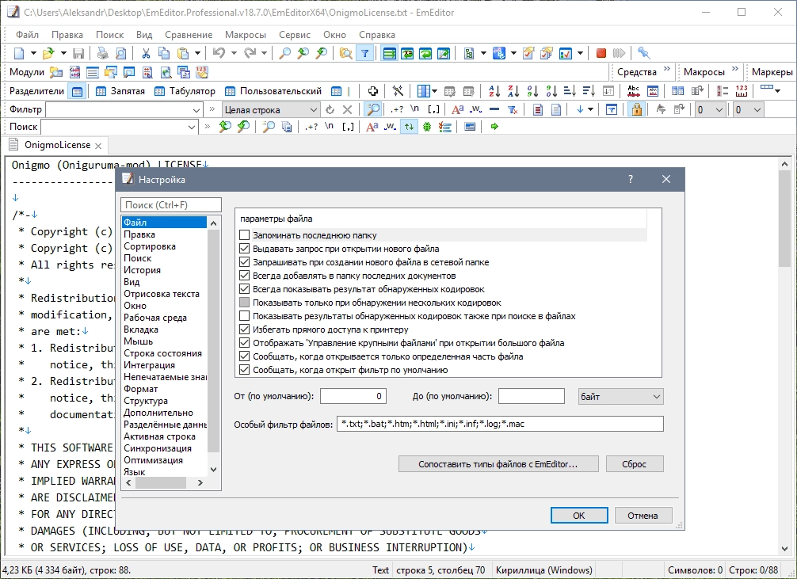Click the 'От (по умолчанию)' input field
Viewport: 797px width, 579px height.
353,396
